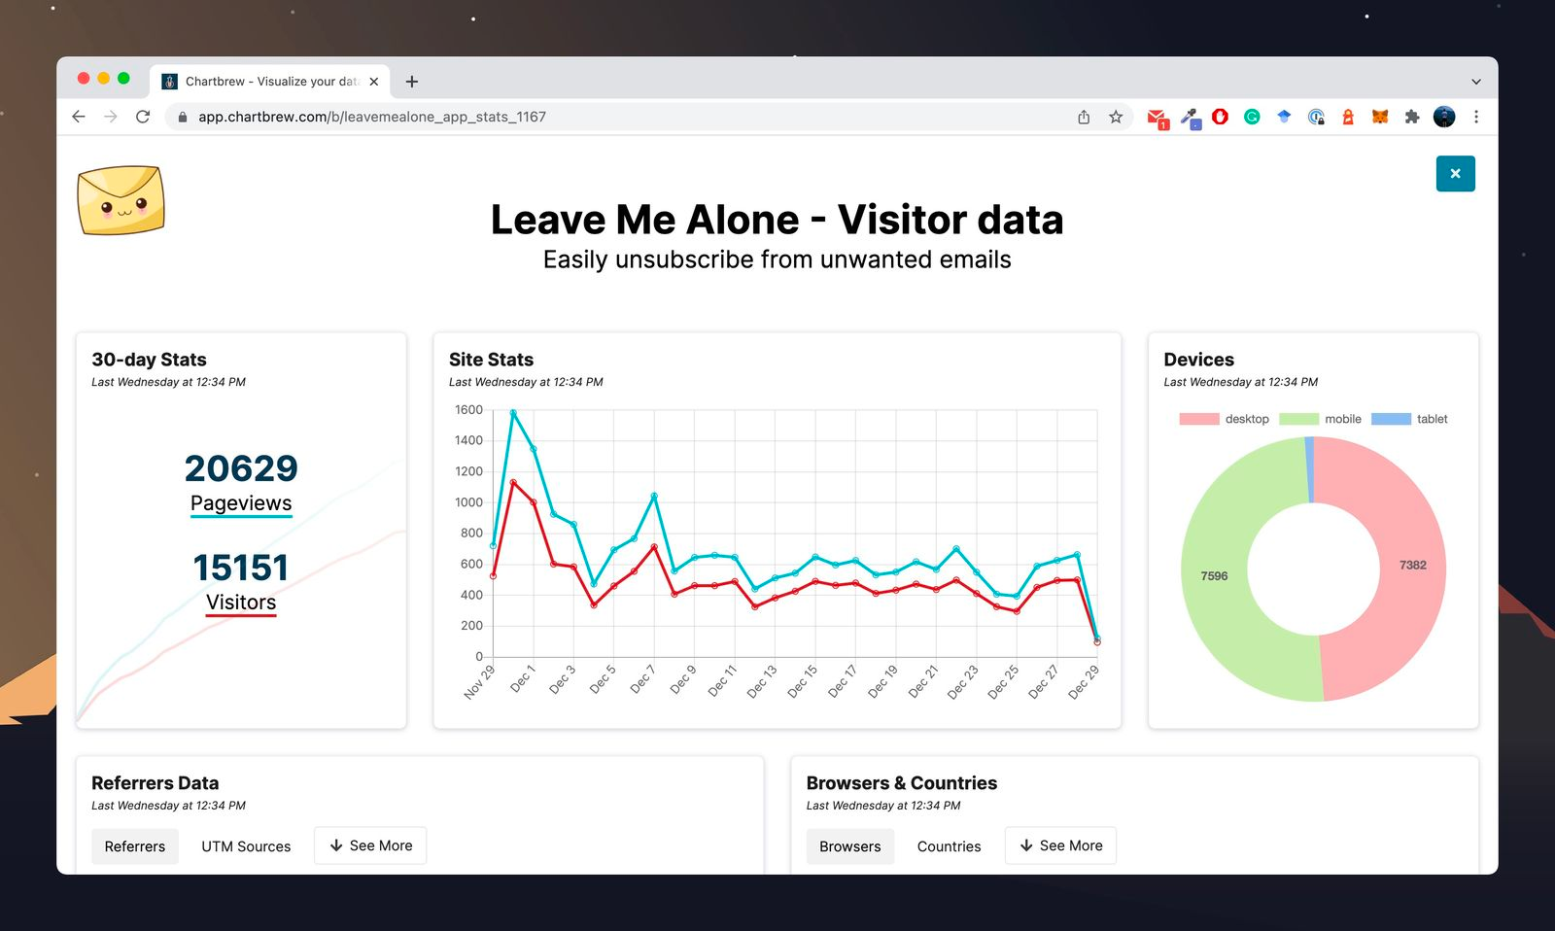Open the MetaMask fox extension
Image resolution: width=1555 pixels, height=931 pixels.
(x=1378, y=117)
